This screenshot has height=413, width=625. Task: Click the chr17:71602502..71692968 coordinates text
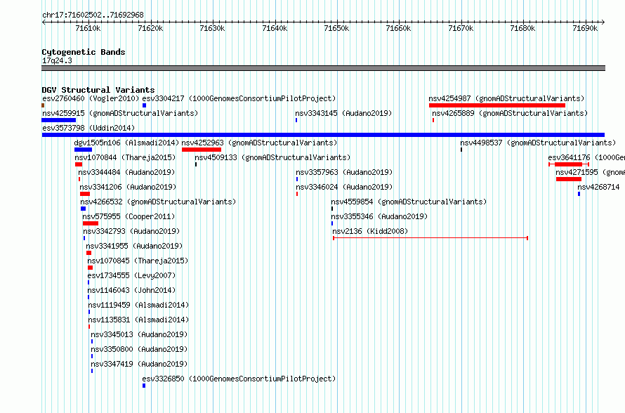point(93,15)
